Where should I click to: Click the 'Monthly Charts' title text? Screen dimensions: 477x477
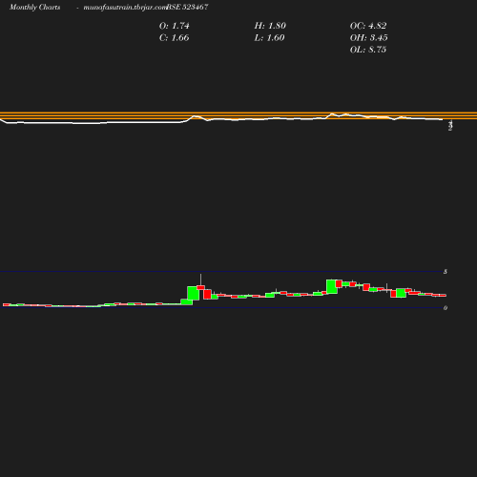[x=34, y=7]
